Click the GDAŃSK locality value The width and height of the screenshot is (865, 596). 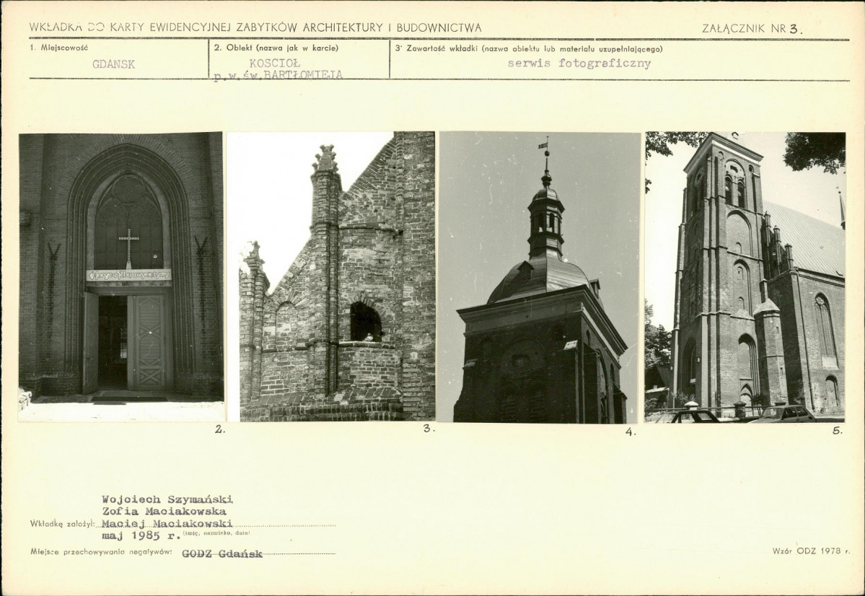(113, 64)
